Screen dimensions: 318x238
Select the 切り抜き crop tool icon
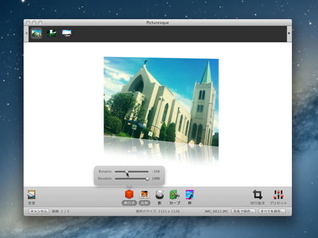tap(258, 195)
